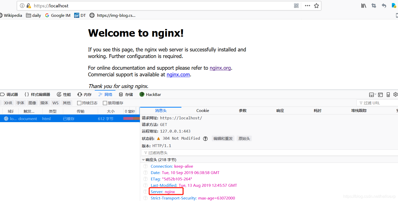Switch to the 性能 performance tab
The image size is (398, 201).
[64, 94]
